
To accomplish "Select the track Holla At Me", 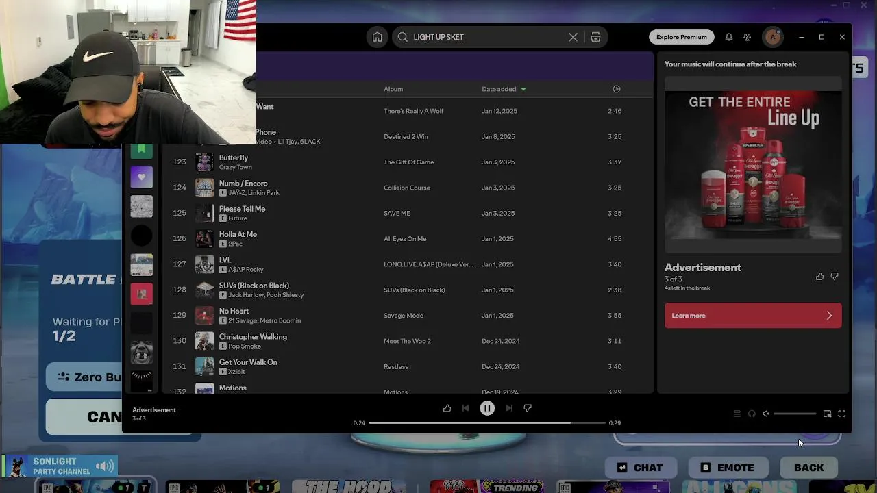I will click(x=238, y=234).
